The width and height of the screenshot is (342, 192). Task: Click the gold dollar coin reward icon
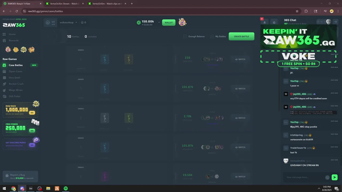(x=16, y=50)
